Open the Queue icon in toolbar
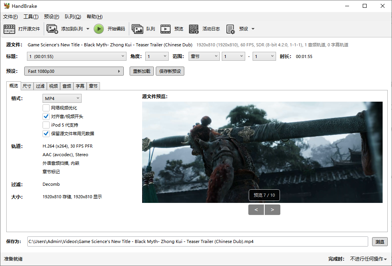Image resolution: width=392 pixels, height=266 pixels. tap(137, 29)
